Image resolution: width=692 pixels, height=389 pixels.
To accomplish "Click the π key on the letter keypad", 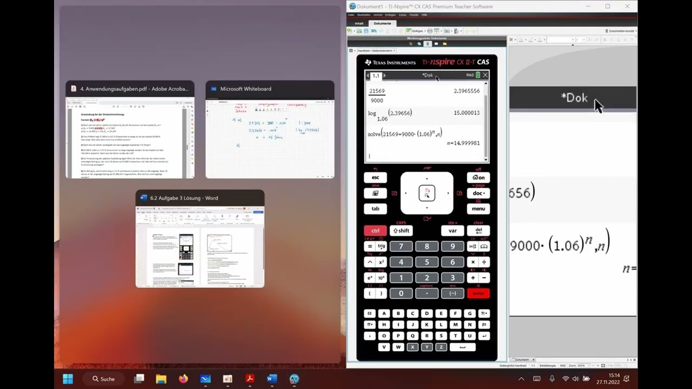I will click(x=370, y=325).
